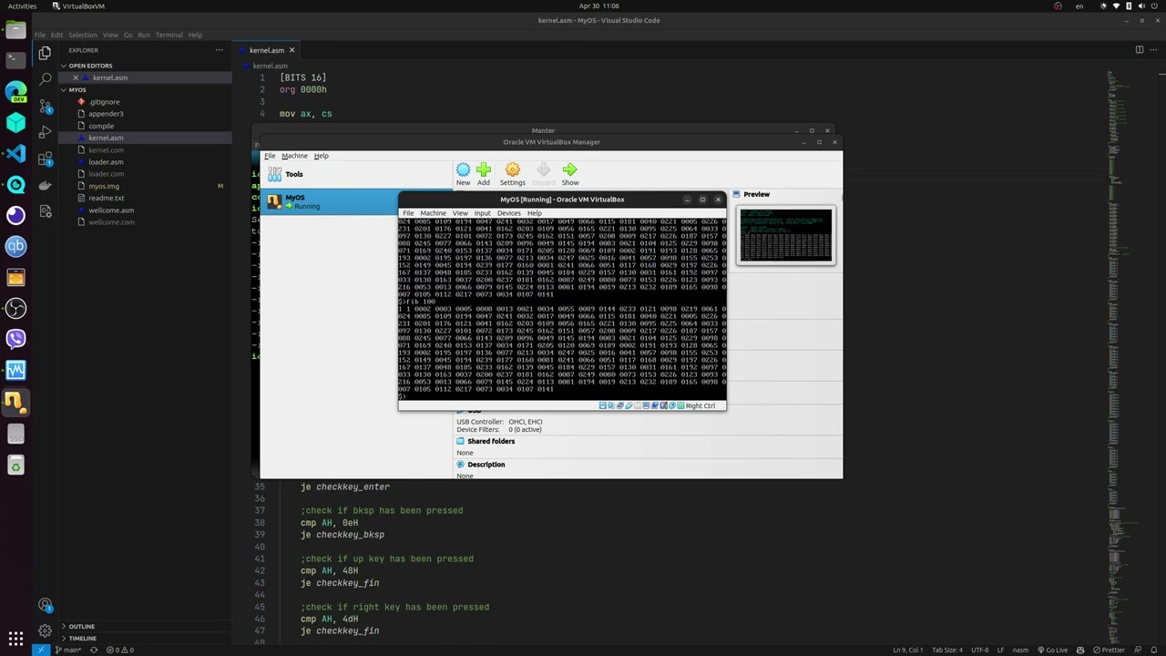The width and height of the screenshot is (1166, 656).
Task: Switch to the kernel.asm editor tab
Action: tap(266, 50)
